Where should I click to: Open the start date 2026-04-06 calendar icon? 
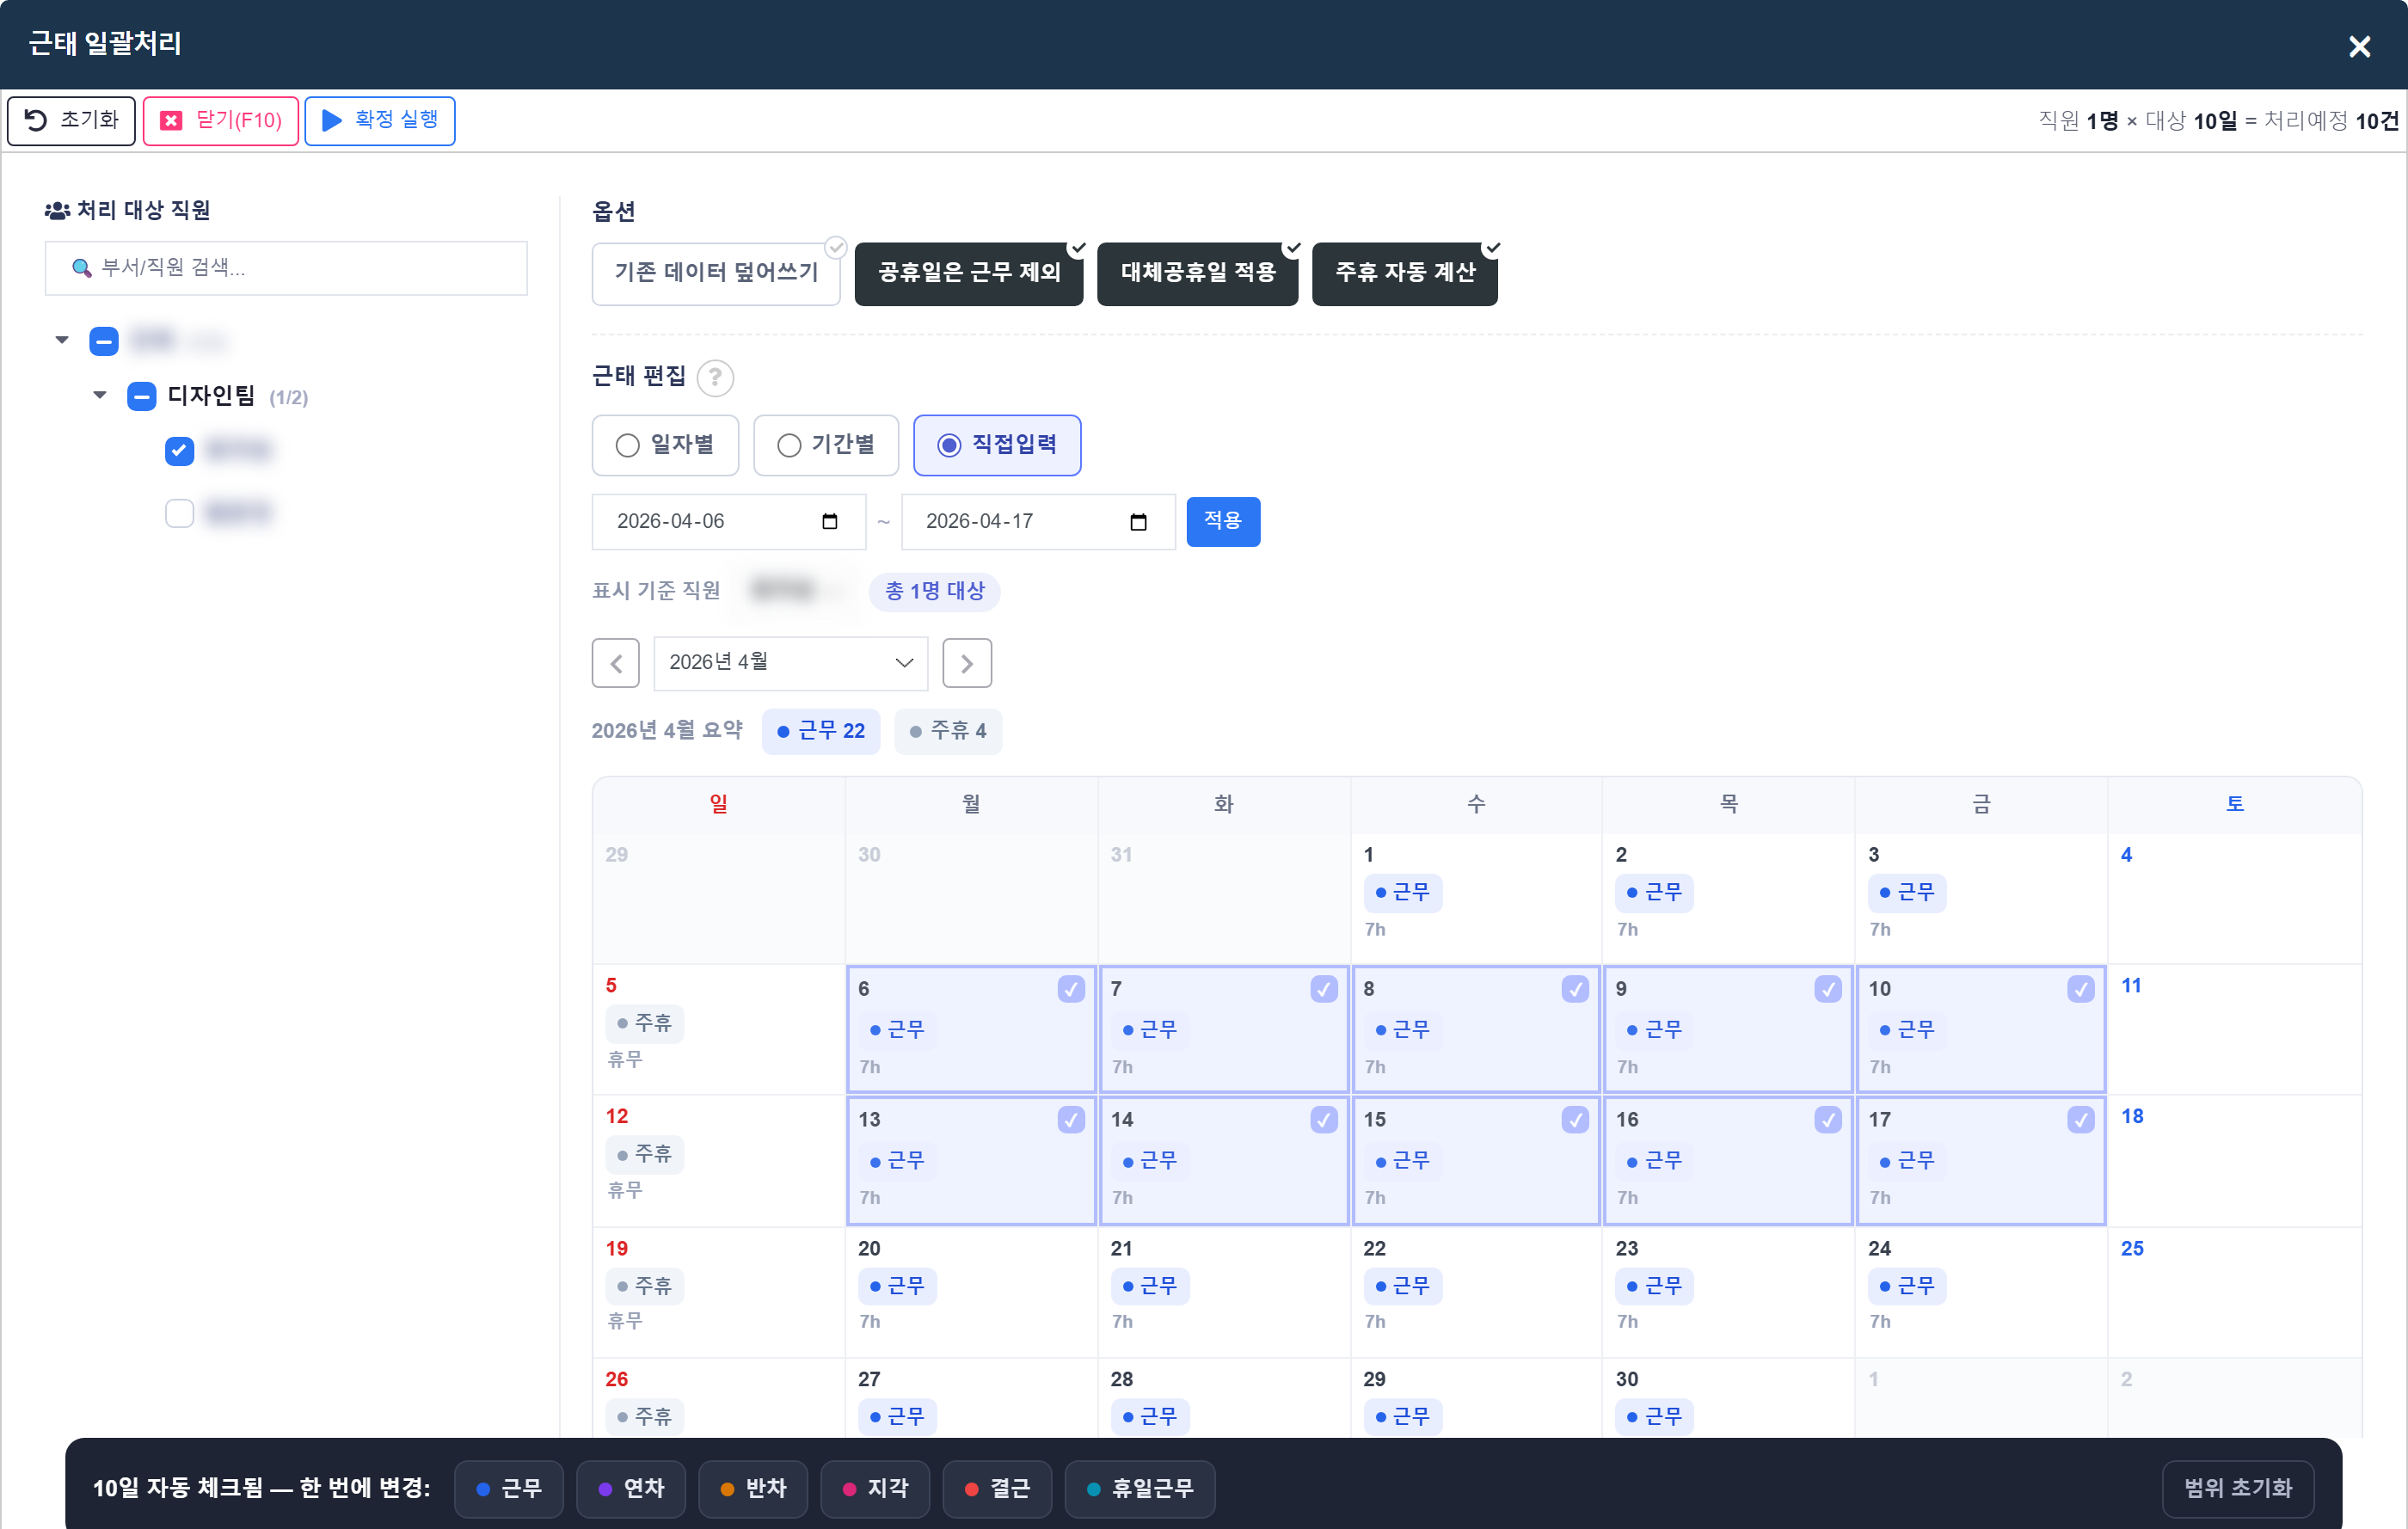pos(829,521)
